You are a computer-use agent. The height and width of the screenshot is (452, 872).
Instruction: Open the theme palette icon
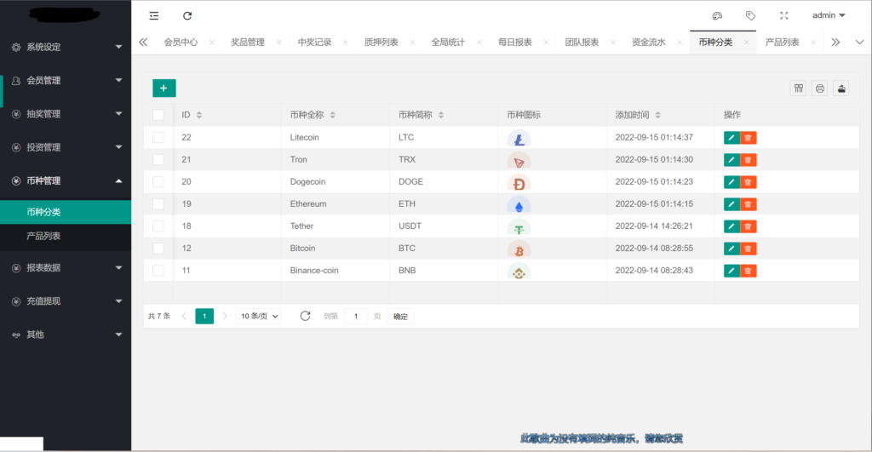click(717, 15)
